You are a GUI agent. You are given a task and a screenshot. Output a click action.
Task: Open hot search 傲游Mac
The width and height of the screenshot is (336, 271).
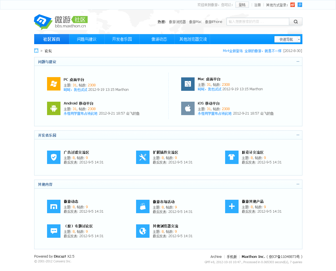tap(195, 22)
